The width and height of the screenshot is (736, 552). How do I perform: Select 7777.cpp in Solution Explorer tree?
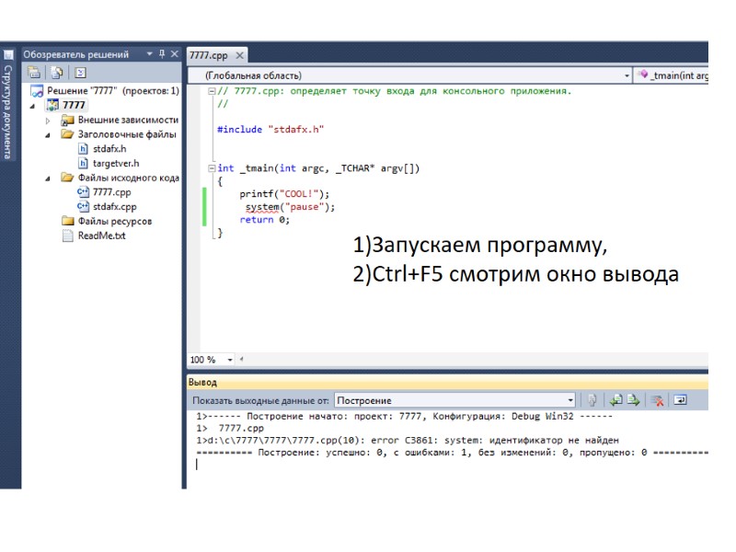coord(111,192)
